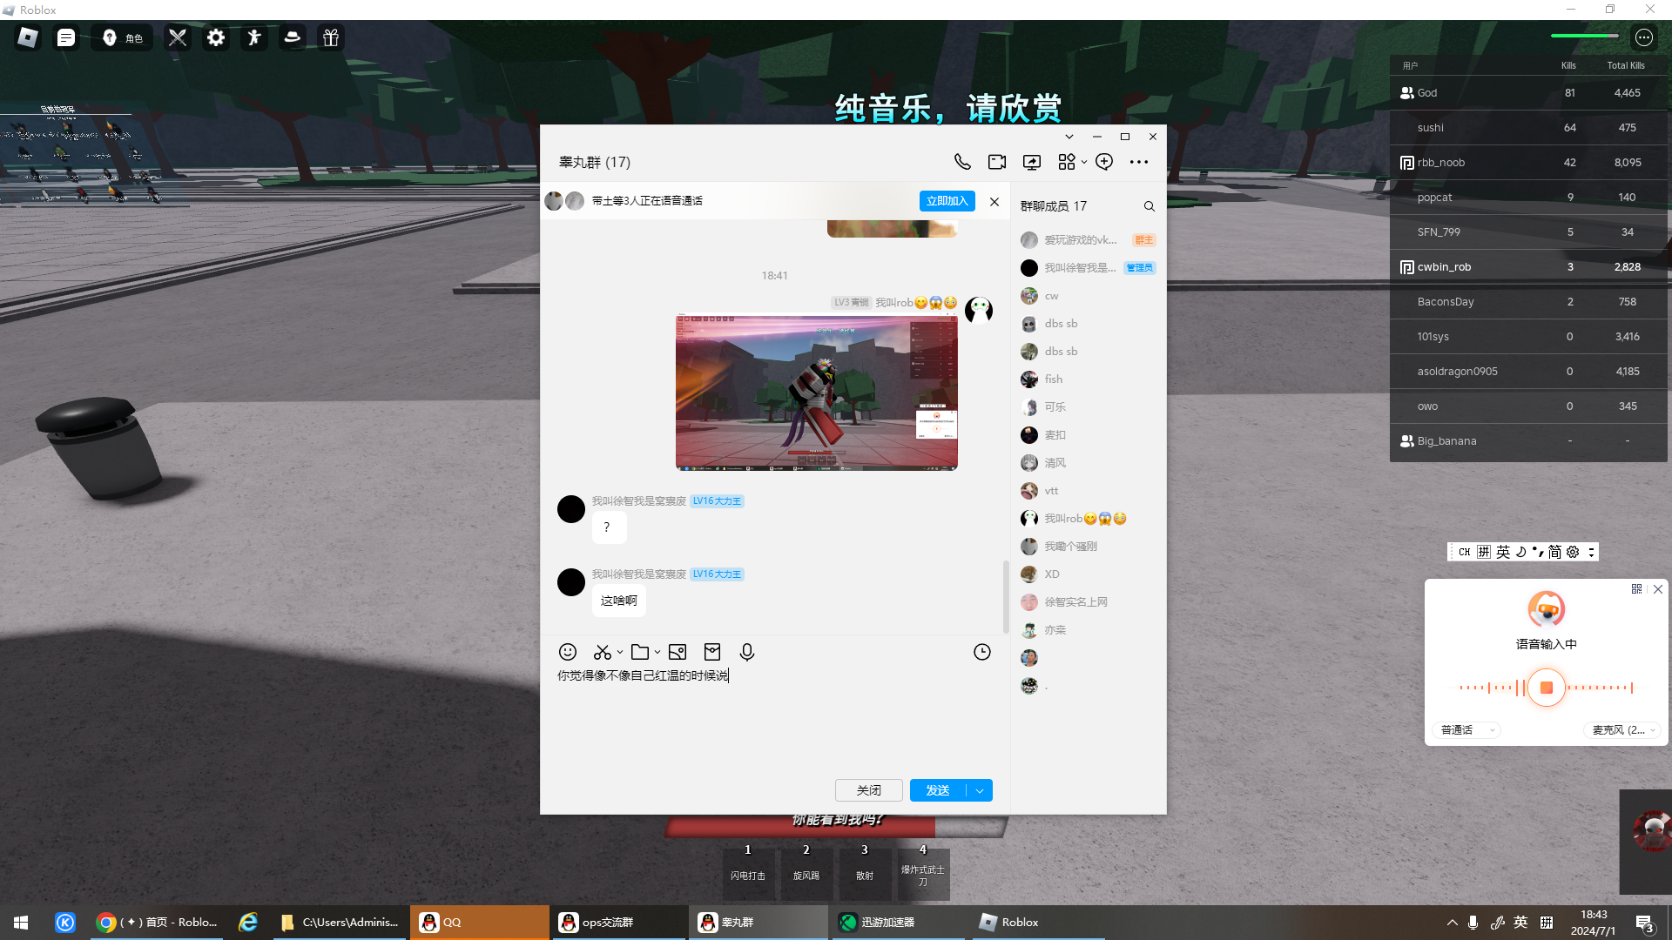Click the chat message scrollbar

click(1006, 597)
